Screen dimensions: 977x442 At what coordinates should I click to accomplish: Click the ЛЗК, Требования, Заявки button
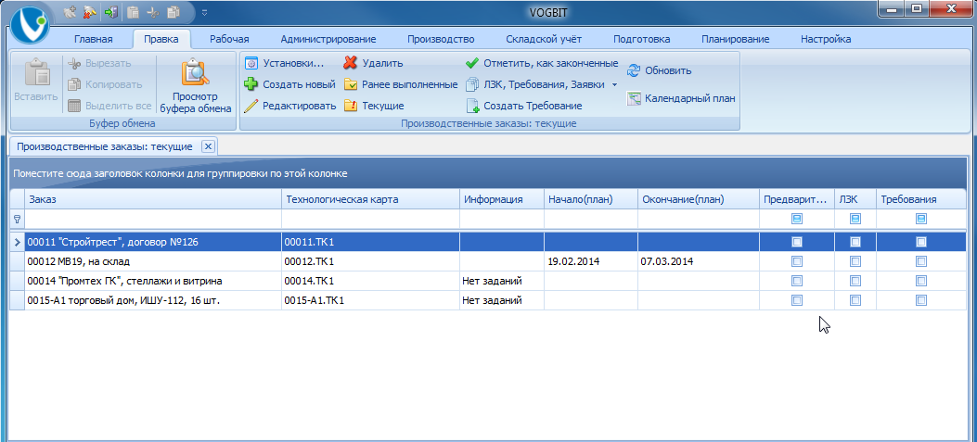(x=536, y=84)
